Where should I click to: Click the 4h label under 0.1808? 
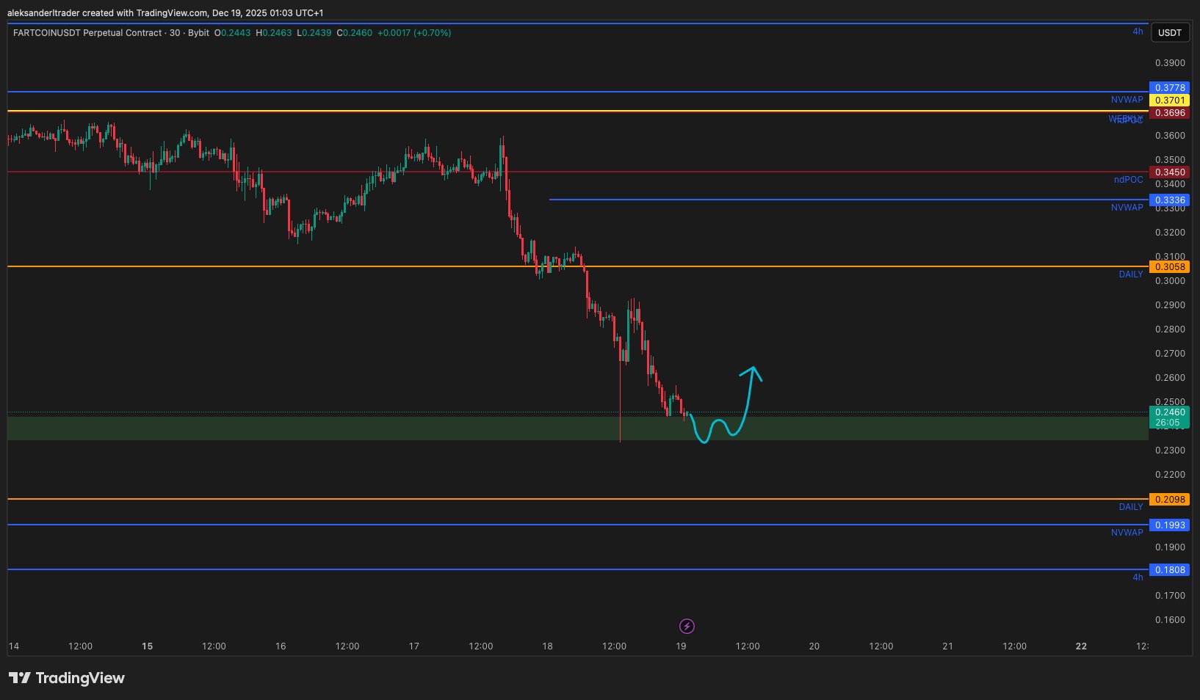point(1138,577)
